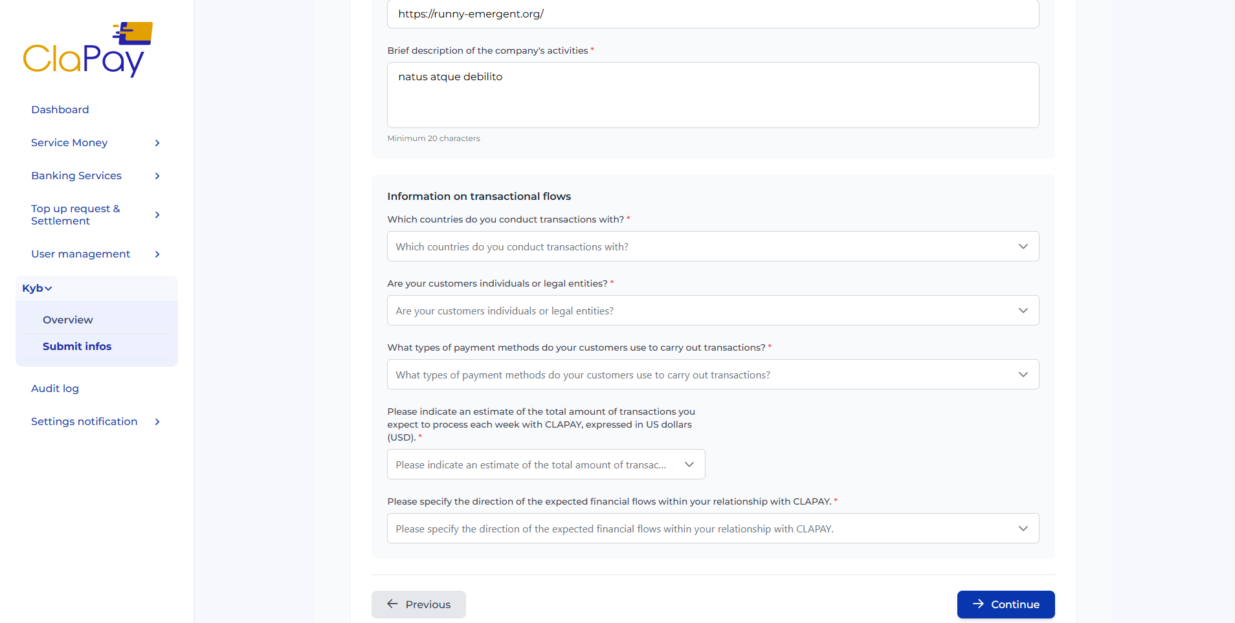Expand the Service Money sidebar chevron
This screenshot has width=1235, height=623.
(157, 143)
